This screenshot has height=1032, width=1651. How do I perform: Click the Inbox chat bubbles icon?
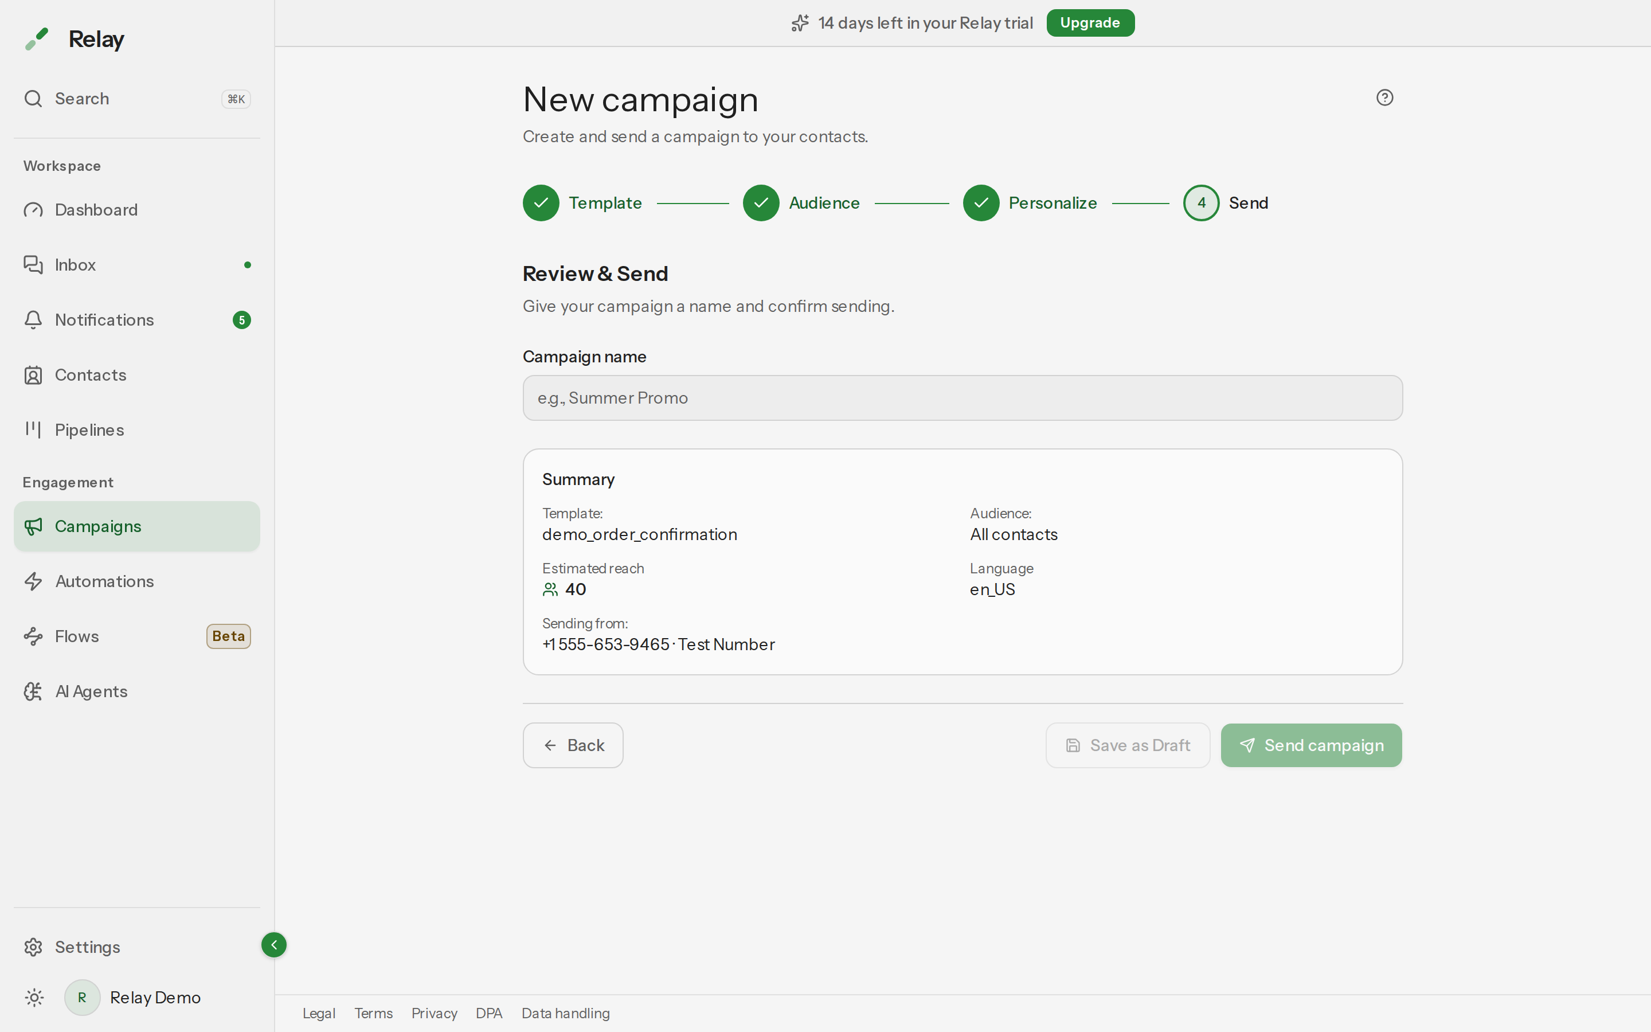(33, 265)
